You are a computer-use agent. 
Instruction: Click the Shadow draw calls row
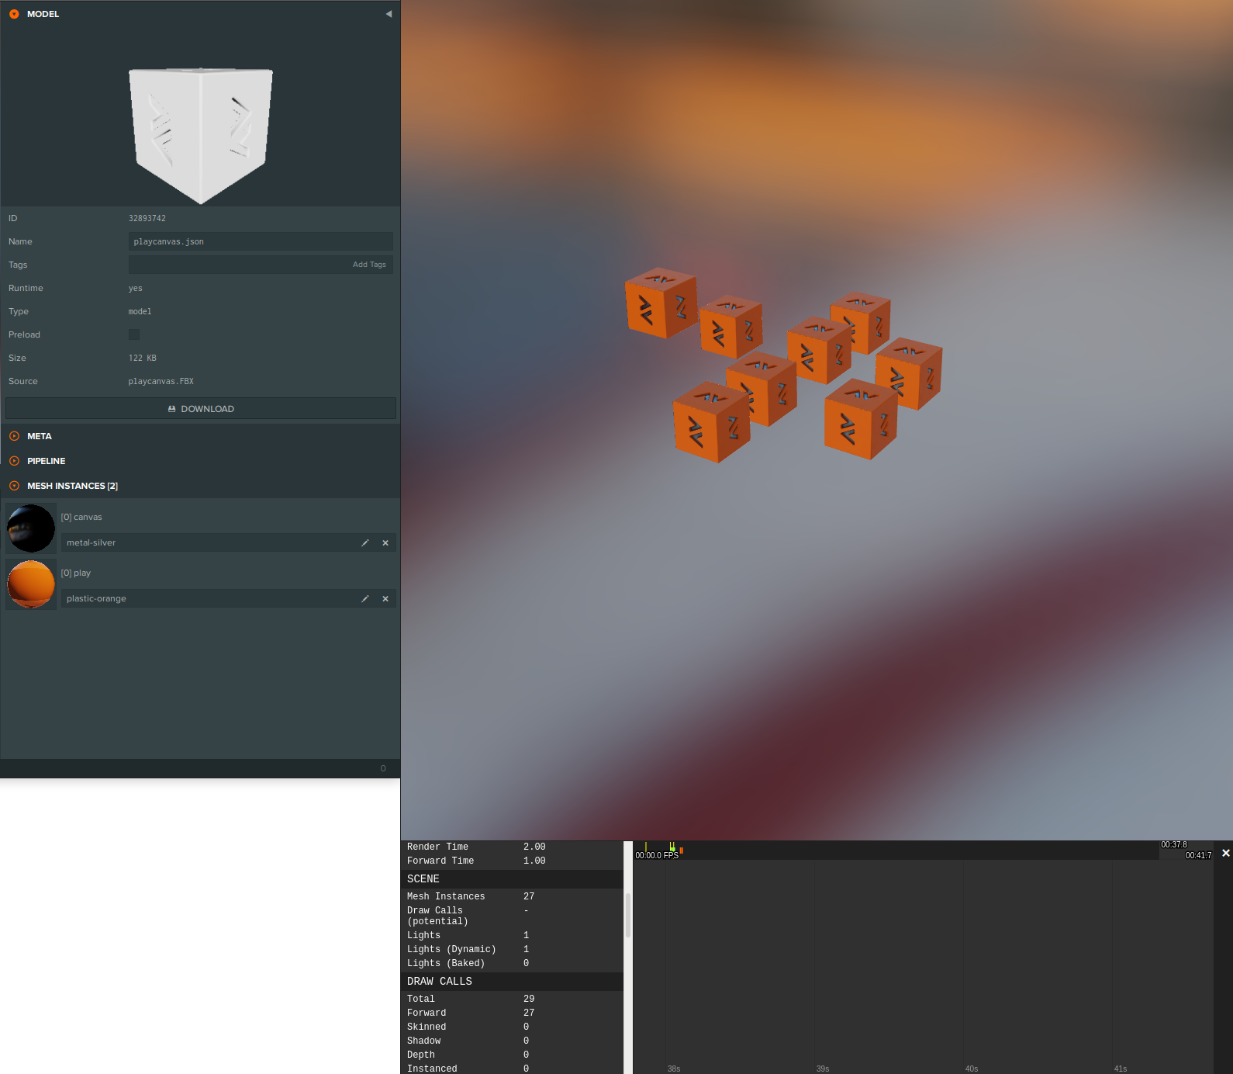[x=512, y=1041]
